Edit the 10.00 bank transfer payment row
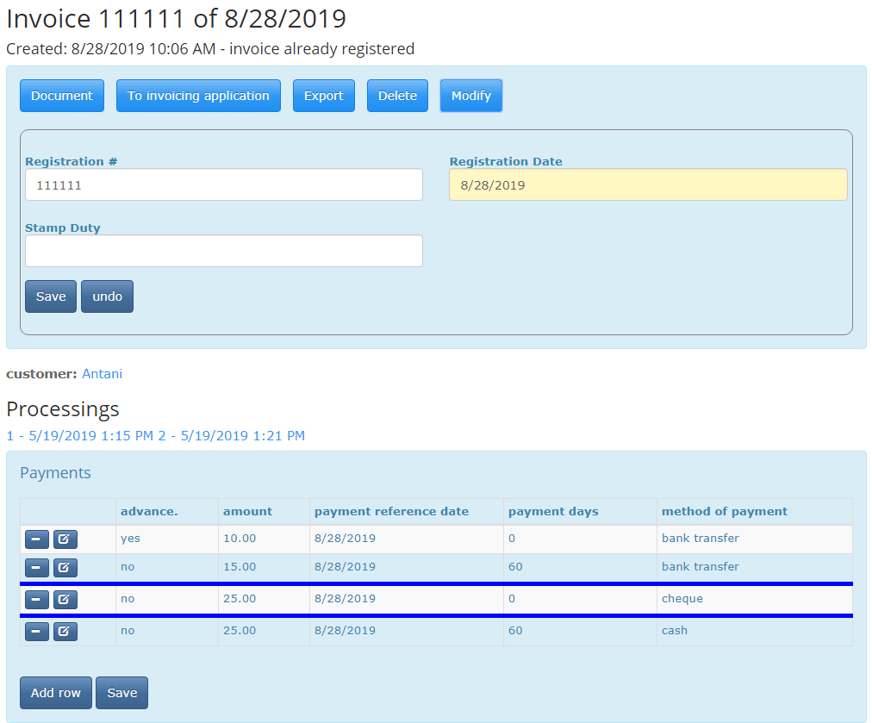 (65, 539)
